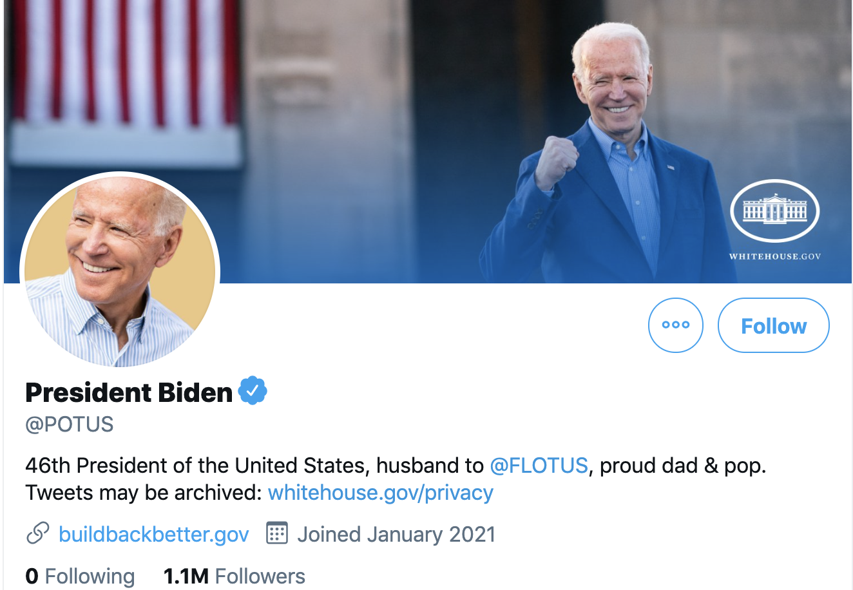Open the buildbackbetter.gov website link
The height and width of the screenshot is (590, 853).
pos(153,535)
